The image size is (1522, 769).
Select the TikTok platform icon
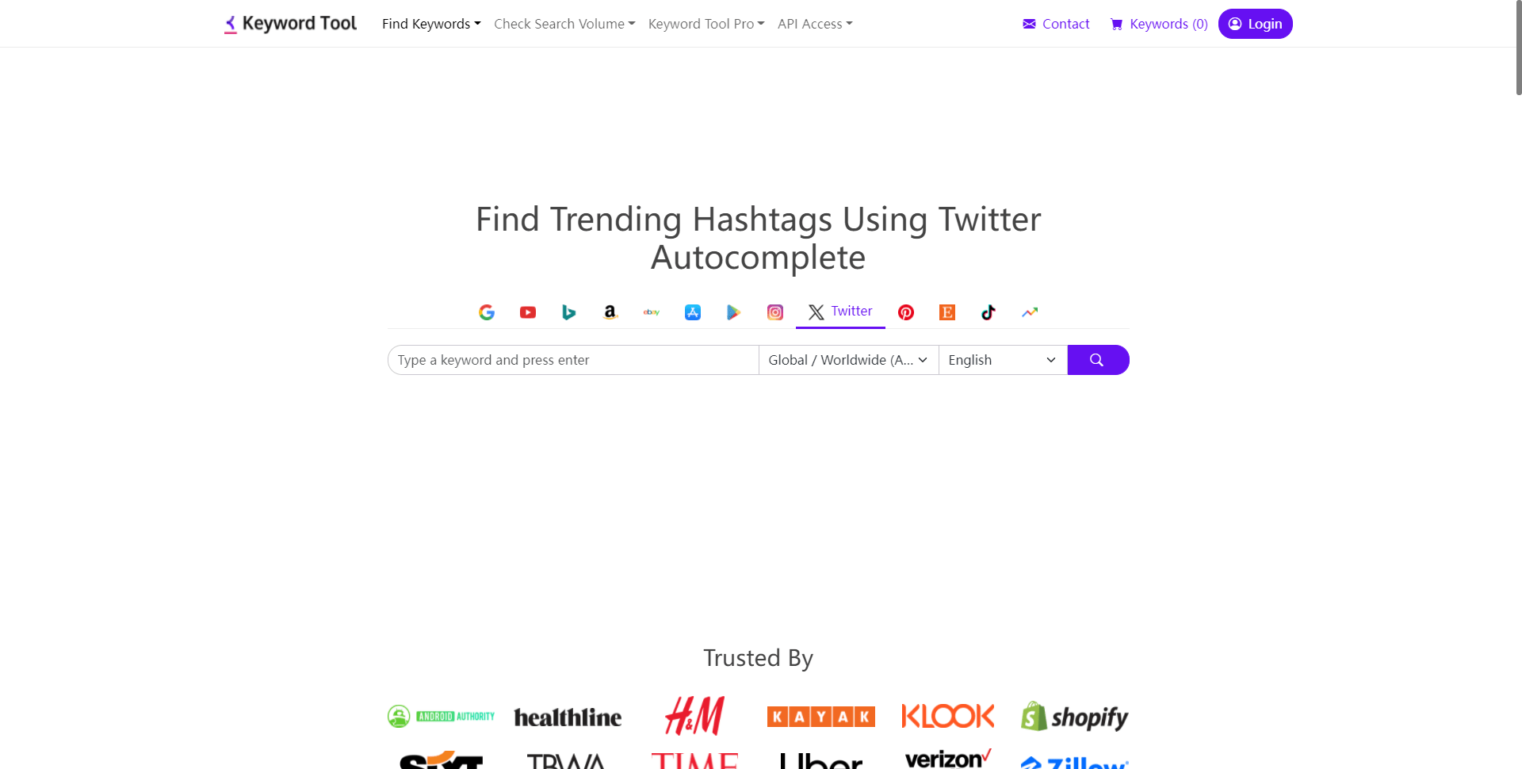989,312
